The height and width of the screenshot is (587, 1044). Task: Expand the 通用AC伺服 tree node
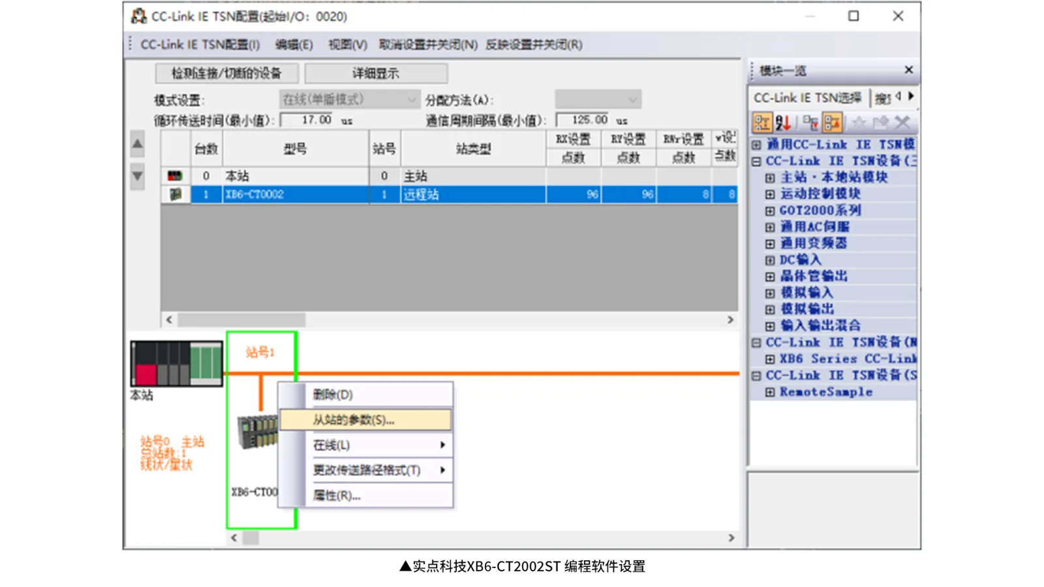[x=770, y=227]
